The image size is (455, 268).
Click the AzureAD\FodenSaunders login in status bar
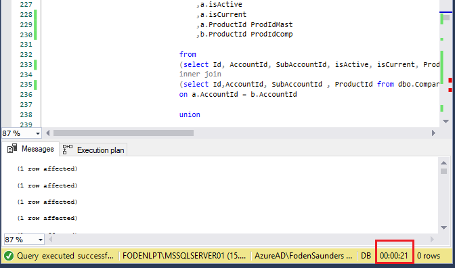click(303, 256)
